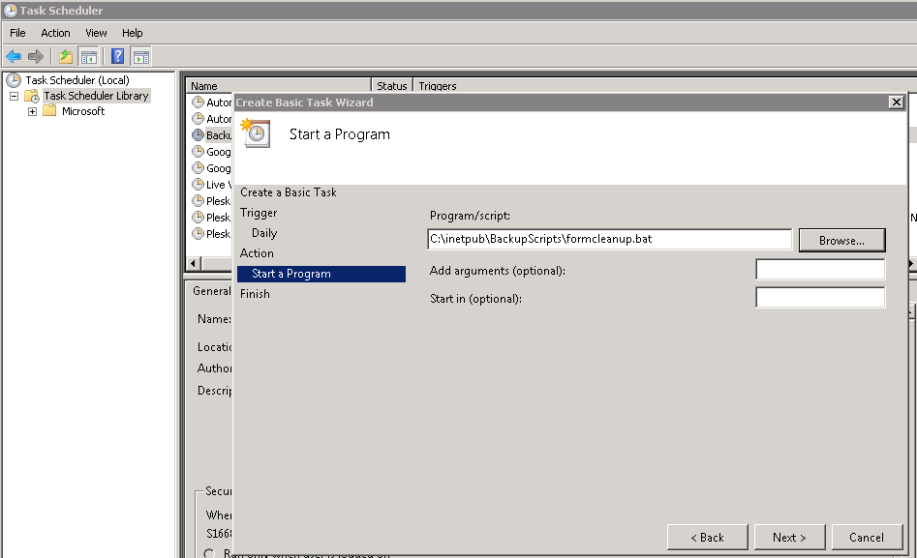Viewport: 917px width, 558px height.
Task: Select the 'Finish' wizard step
Action: [255, 293]
